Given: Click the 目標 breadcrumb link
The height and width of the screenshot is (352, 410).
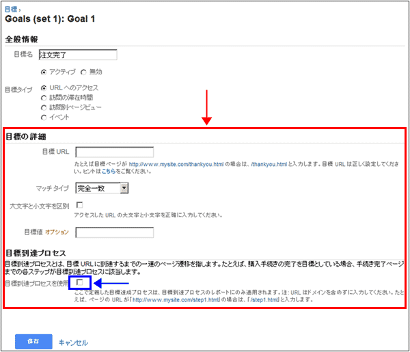Looking at the screenshot, I should click(11, 9).
